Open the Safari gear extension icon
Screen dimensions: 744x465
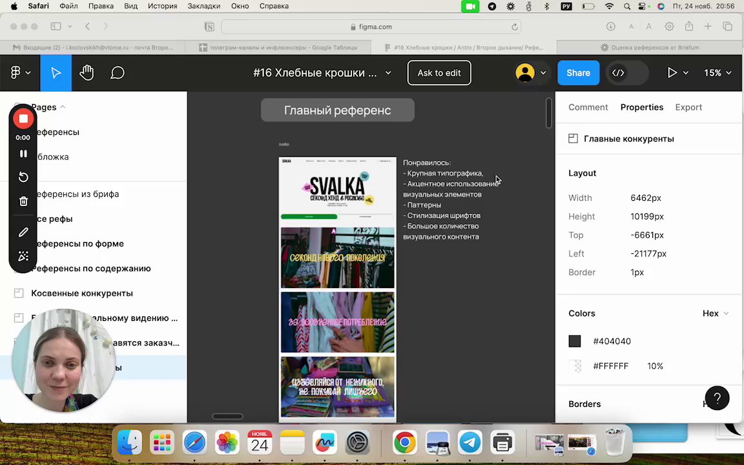click(669, 26)
